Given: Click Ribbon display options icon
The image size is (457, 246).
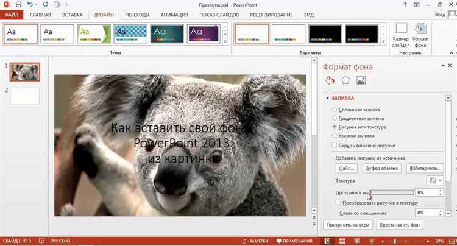Looking at the screenshot, I should click(x=417, y=5).
